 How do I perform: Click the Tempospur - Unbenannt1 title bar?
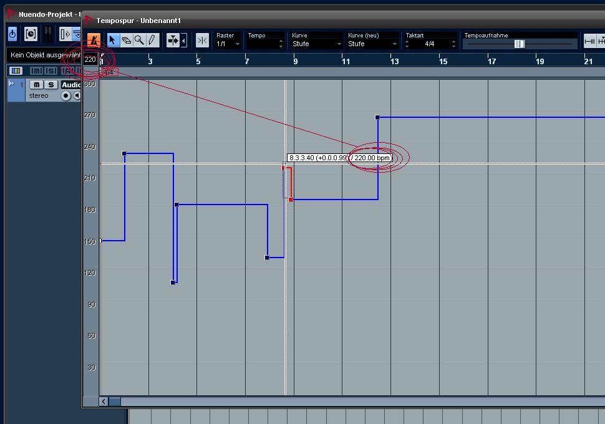[x=344, y=21]
